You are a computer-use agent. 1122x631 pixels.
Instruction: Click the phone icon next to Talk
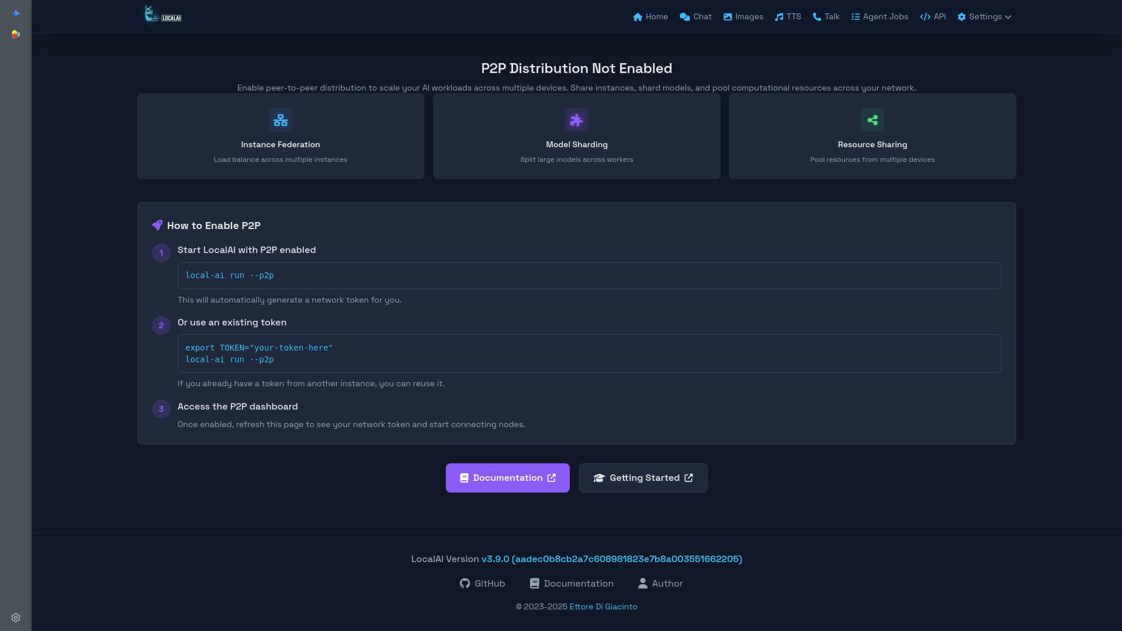click(x=817, y=17)
